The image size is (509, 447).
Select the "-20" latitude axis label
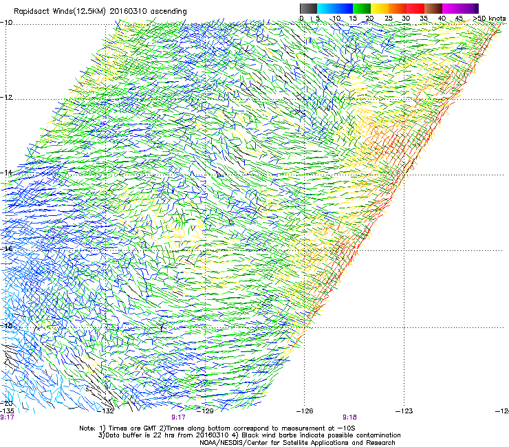point(6,403)
